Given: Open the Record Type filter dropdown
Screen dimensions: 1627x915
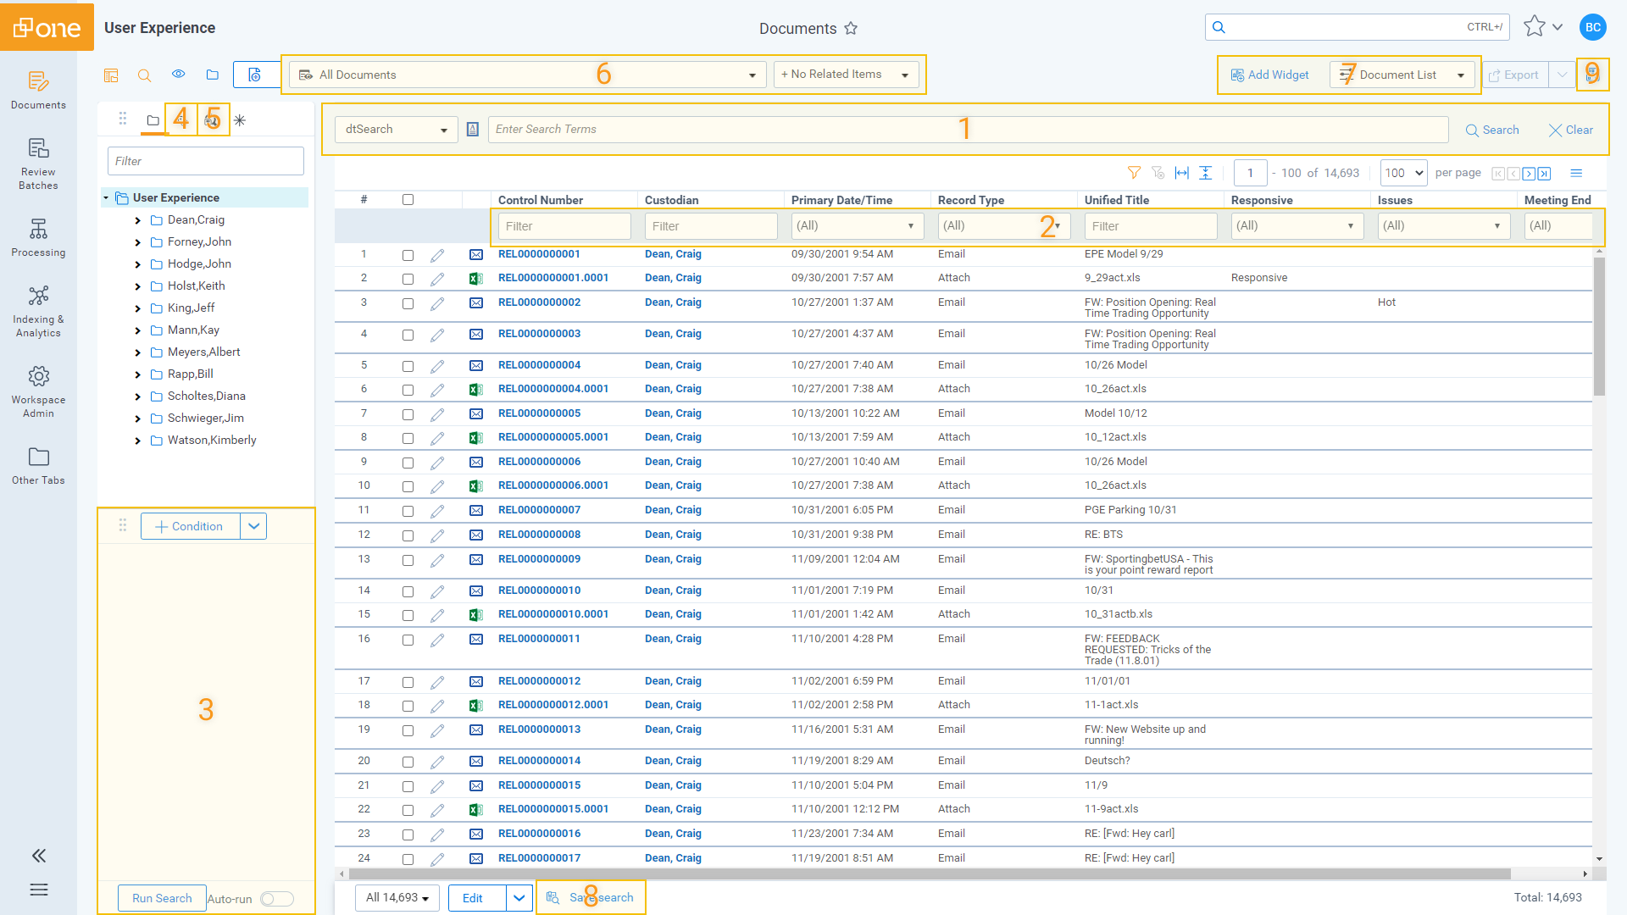Looking at the screenshot, I should click(1003, 226).
